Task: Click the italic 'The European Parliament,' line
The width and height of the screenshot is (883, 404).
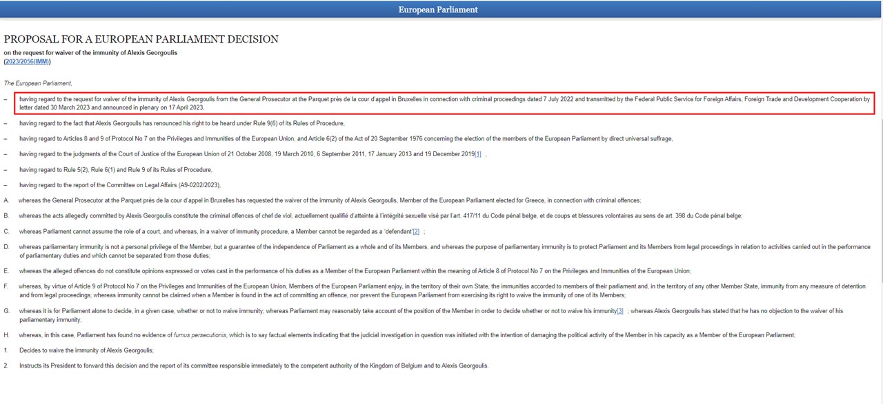Action: tap(38, 83)
